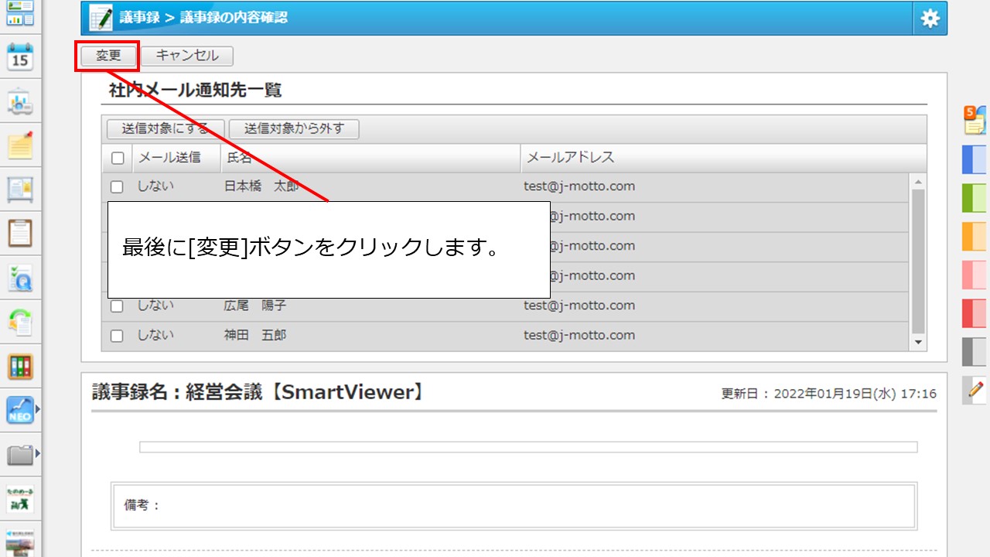Click the 変更 button

point(108,56)
